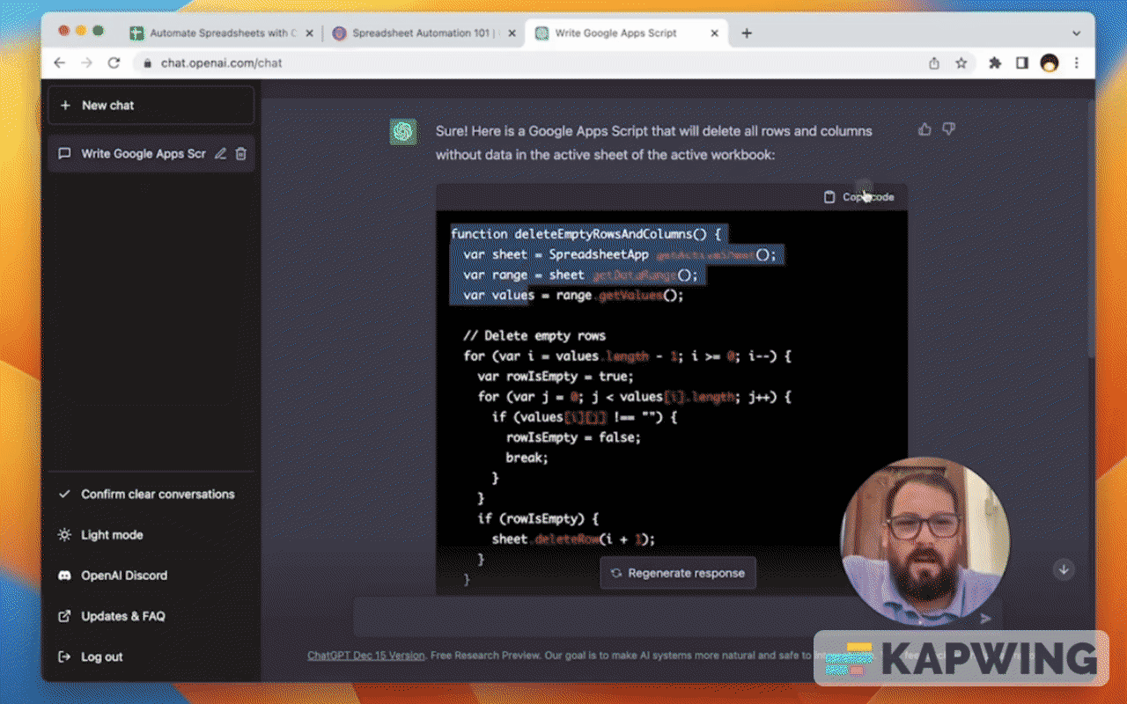Click the ChatGPT avatar icon beside response
The image size is (1127, 704).
coord(403,131)
